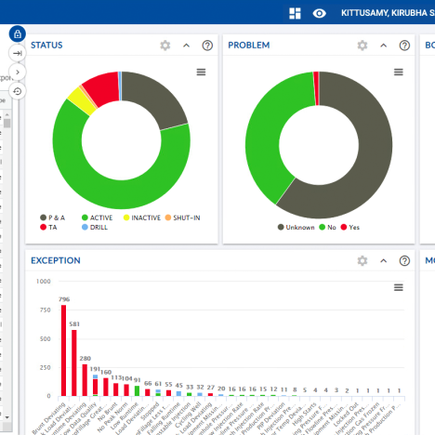
Task: Toggle Unknown legend item in PROBLEM chart
Action: [297, 228]
